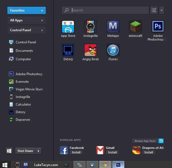
Task: Click the Adobe Photoshop icon in recent list
Action: pos(11,74)
